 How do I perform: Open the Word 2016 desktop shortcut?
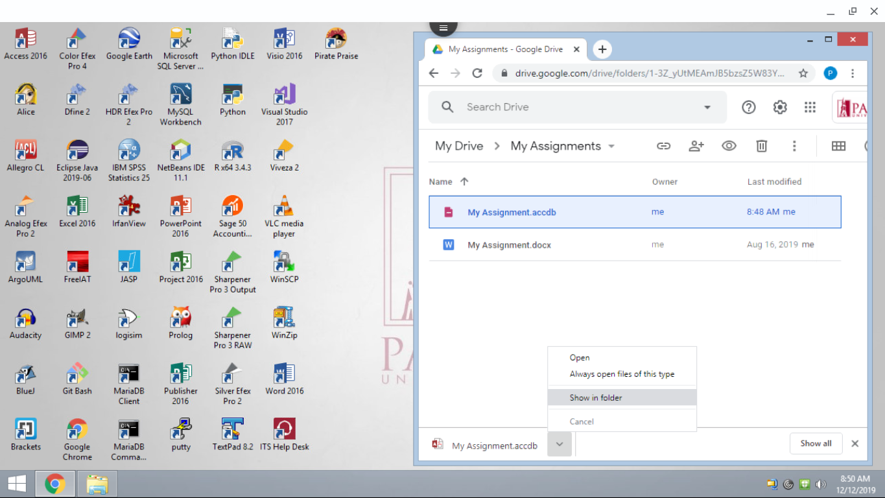pyautogui.click(x=284, y=378)
